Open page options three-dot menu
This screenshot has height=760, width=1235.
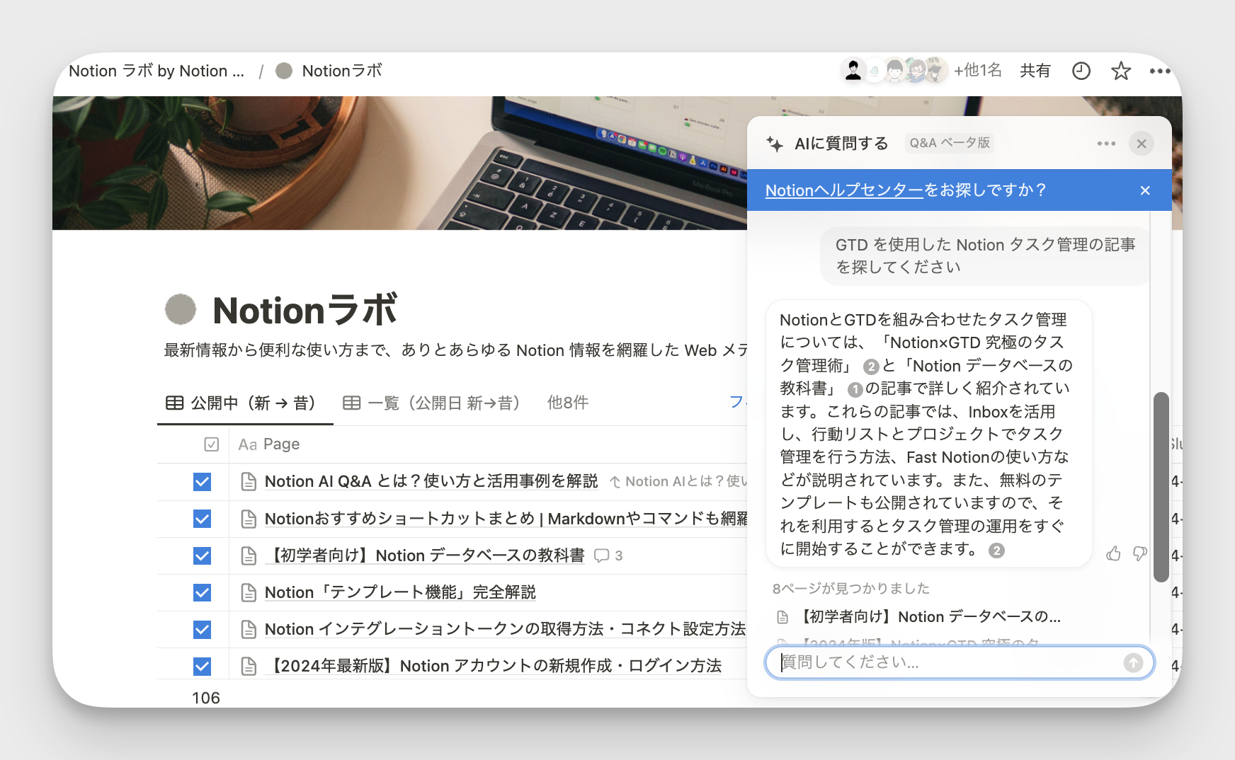click(1160, 71)
